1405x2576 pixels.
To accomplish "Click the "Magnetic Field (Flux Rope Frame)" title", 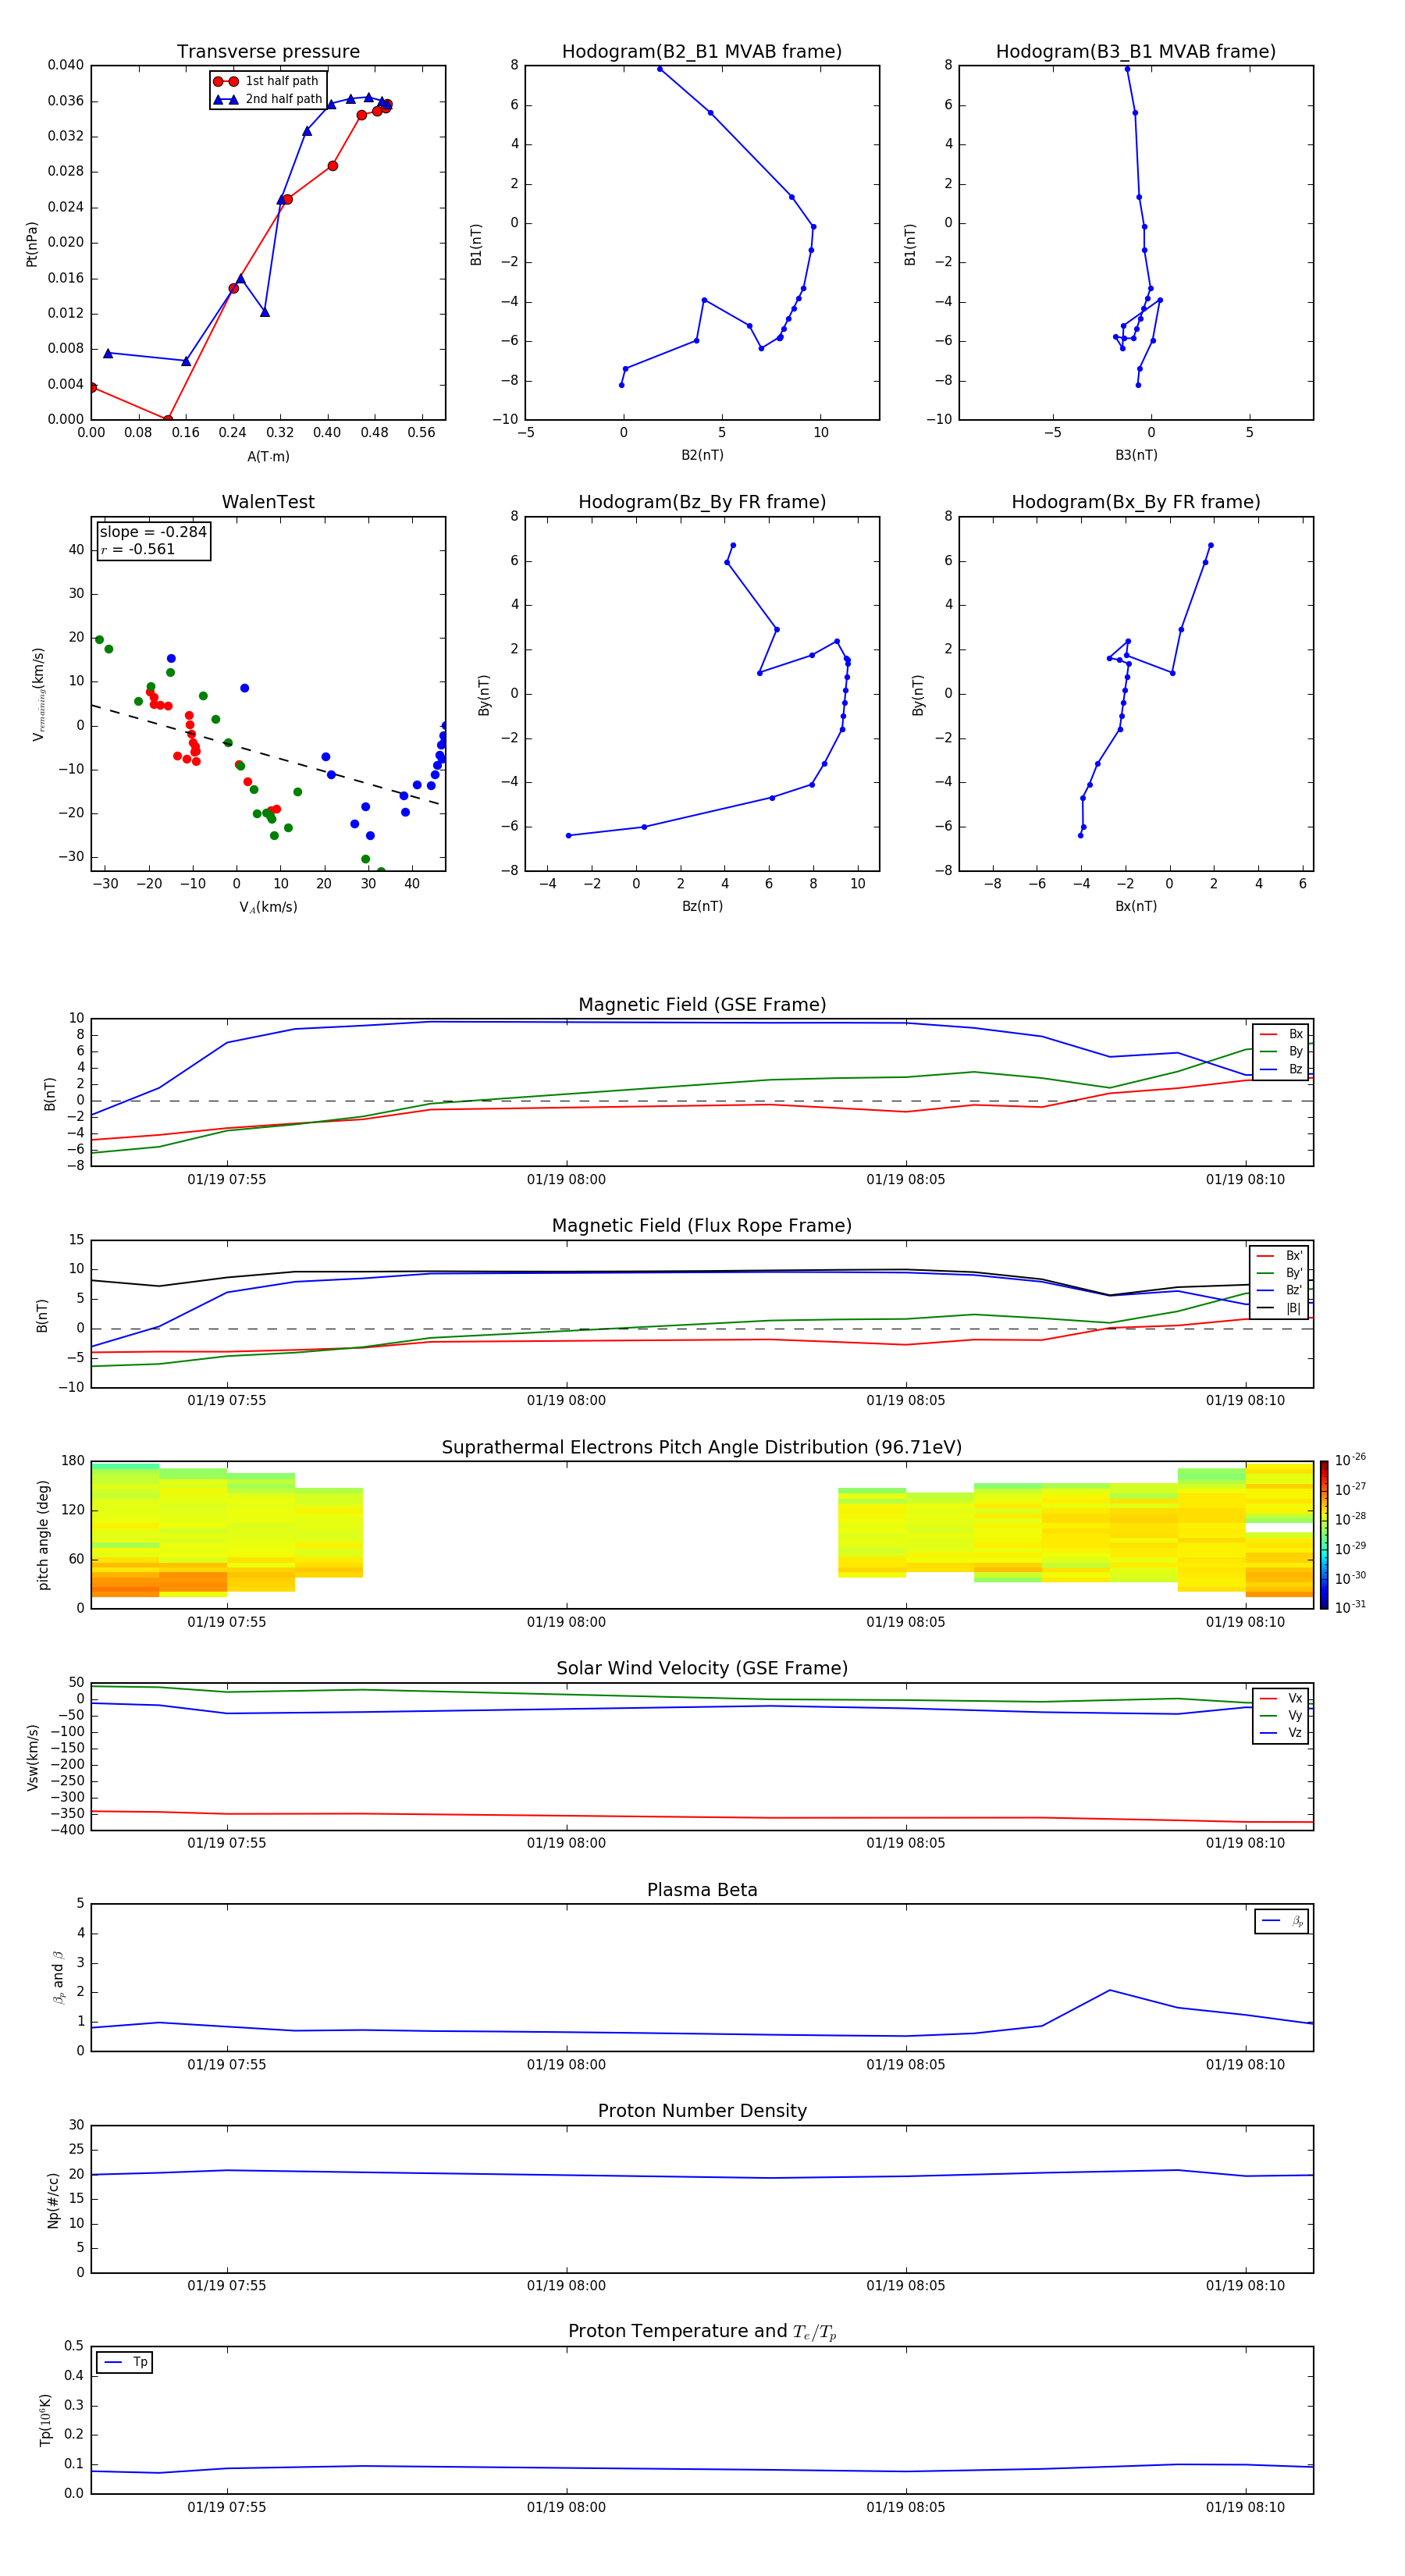I will (x=702, y=1226).
